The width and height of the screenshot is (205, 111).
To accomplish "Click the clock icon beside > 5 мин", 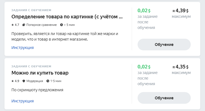I will (62, 25).
